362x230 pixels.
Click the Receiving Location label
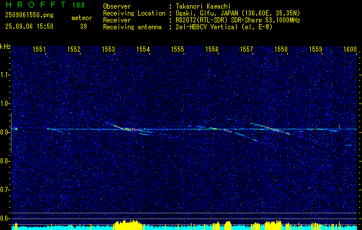(x=134, y=13)
